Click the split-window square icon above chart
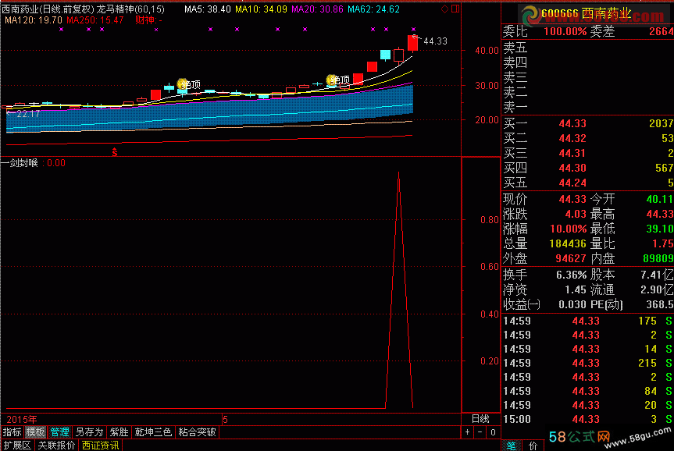 (x=455, y=9)
